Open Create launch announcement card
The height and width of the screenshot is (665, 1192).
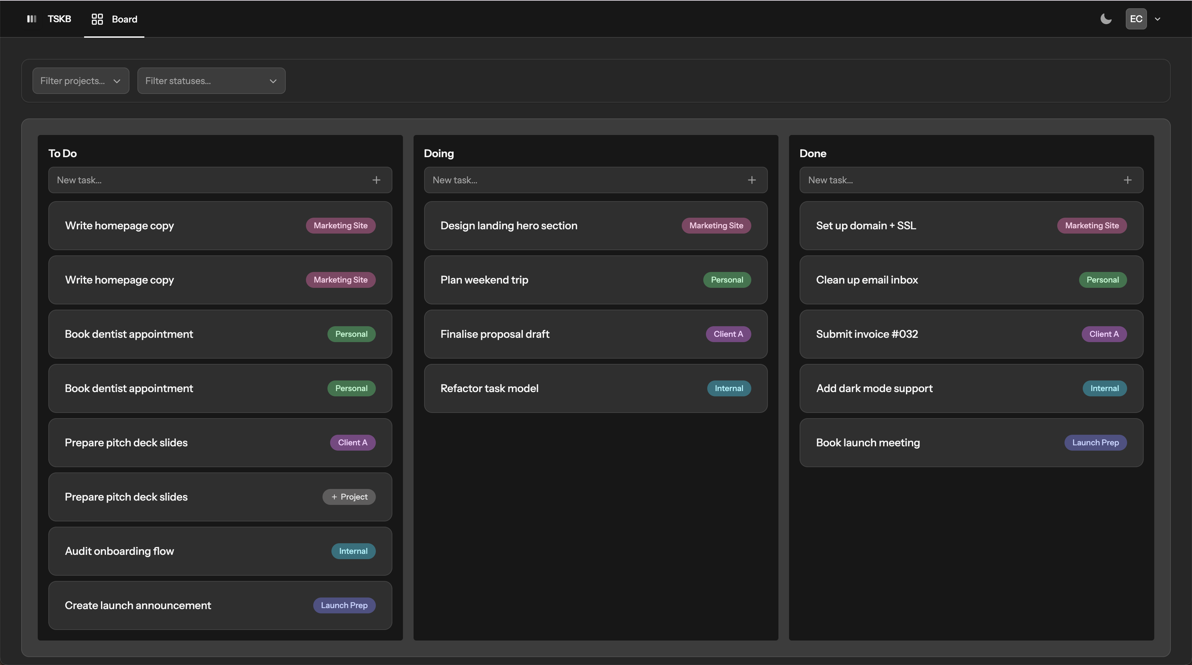tap(220, 605)
